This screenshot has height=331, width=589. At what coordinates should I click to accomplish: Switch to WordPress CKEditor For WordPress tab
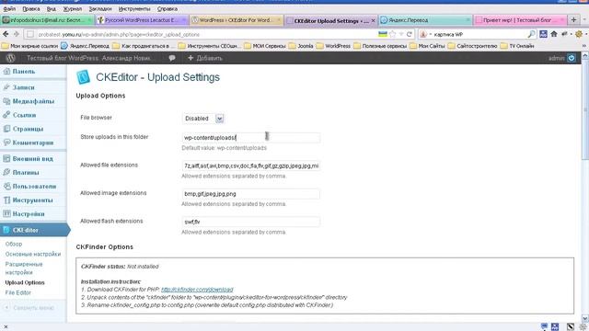coord(236,20)
